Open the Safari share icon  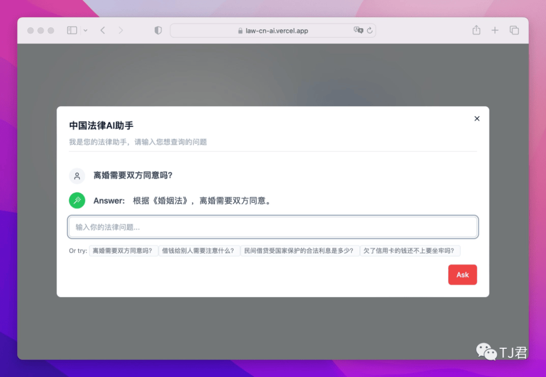coord(476,31)
